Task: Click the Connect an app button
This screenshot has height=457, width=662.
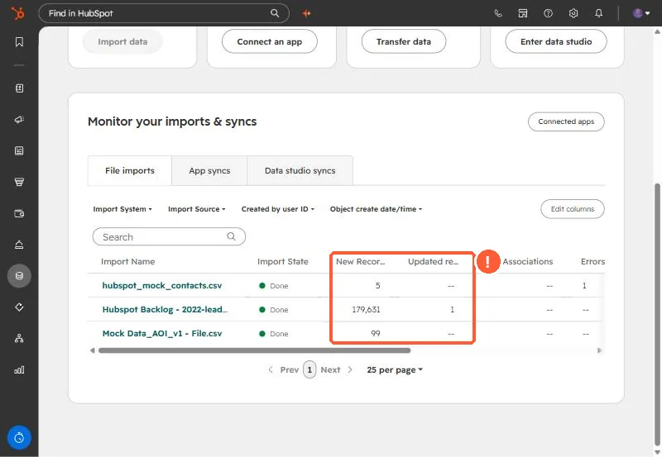Action: (270, 41)
